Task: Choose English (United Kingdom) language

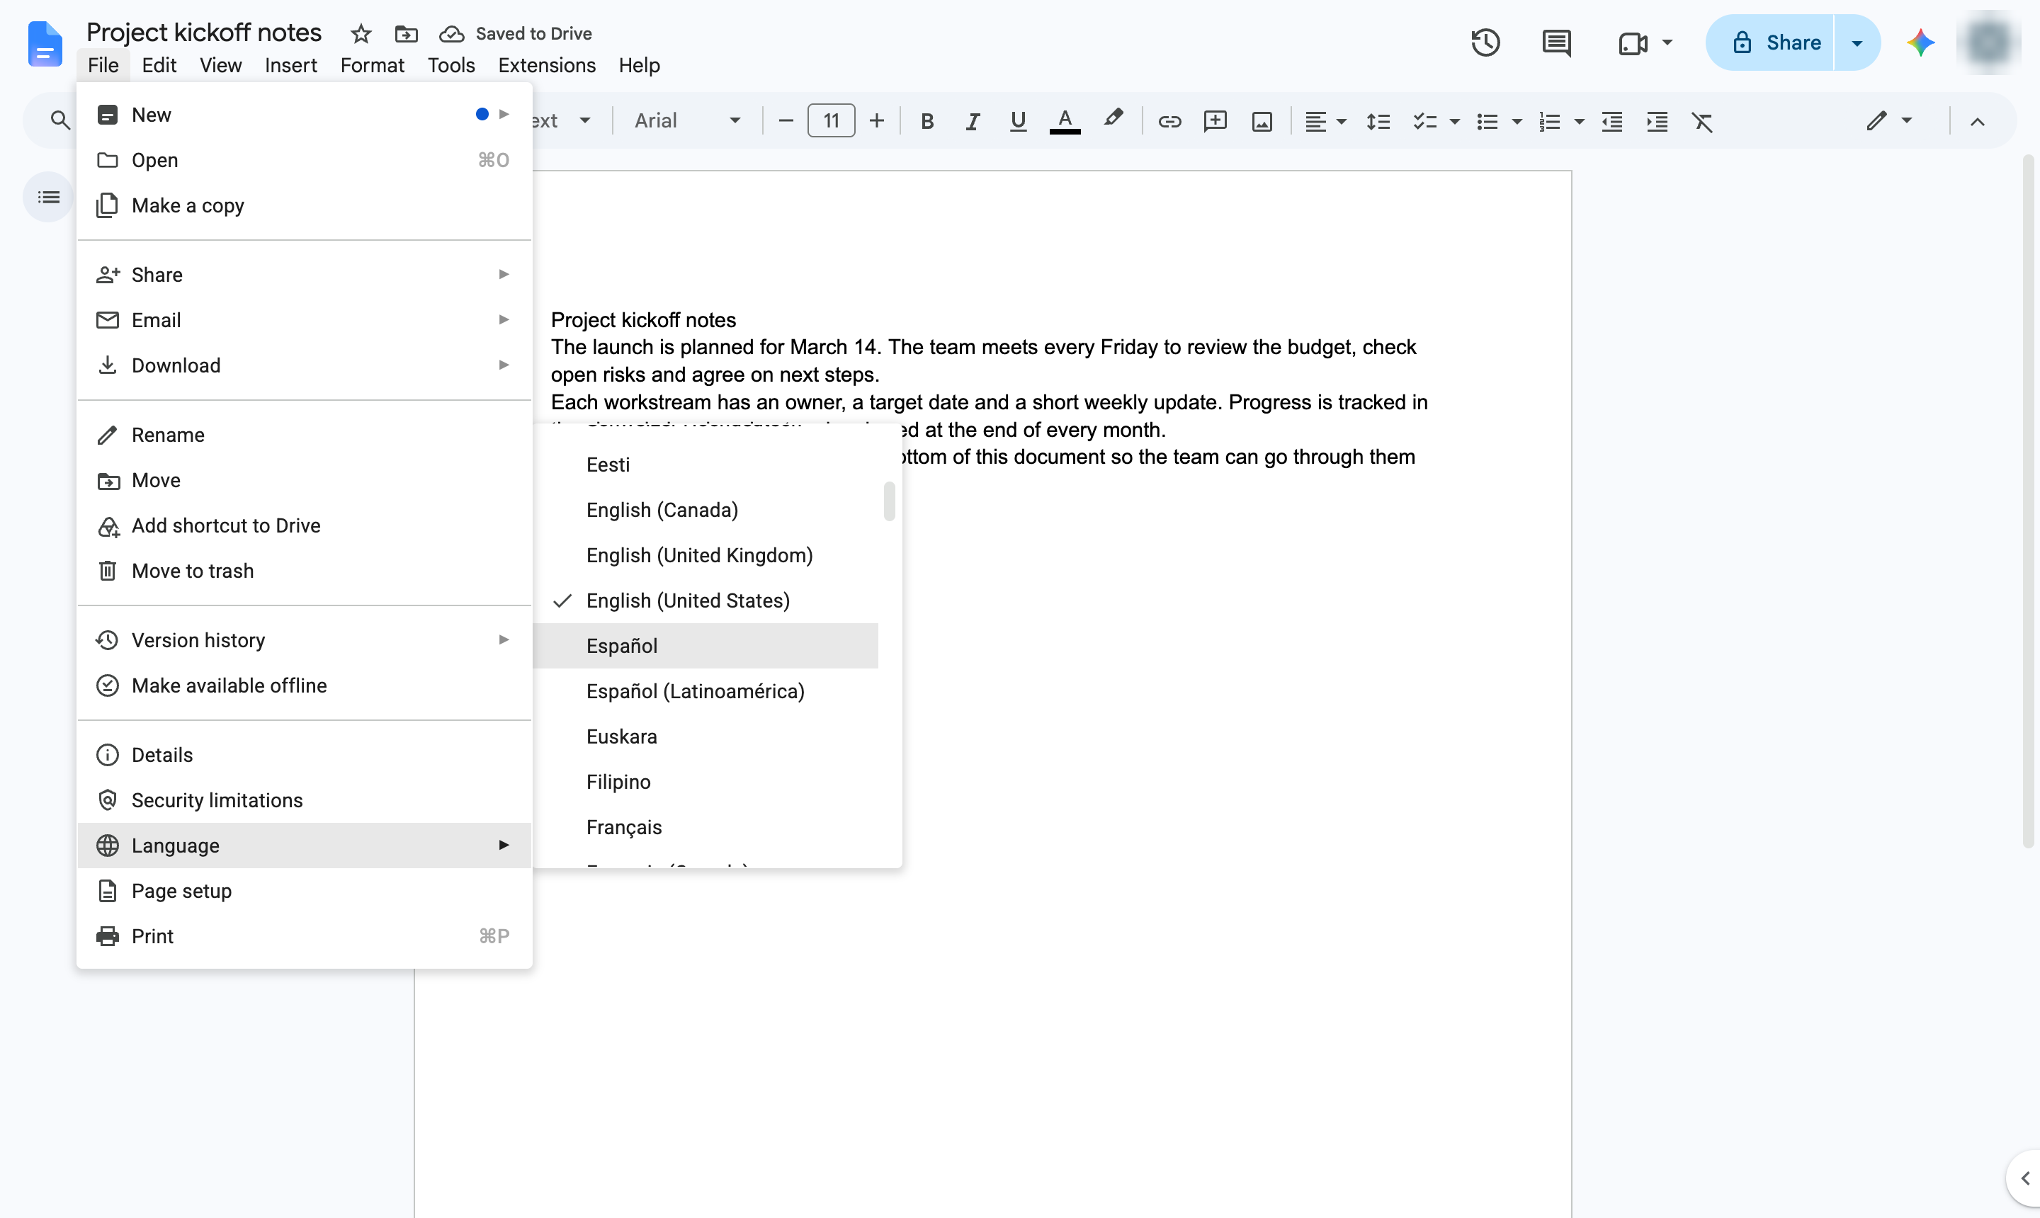Action: 705,556
